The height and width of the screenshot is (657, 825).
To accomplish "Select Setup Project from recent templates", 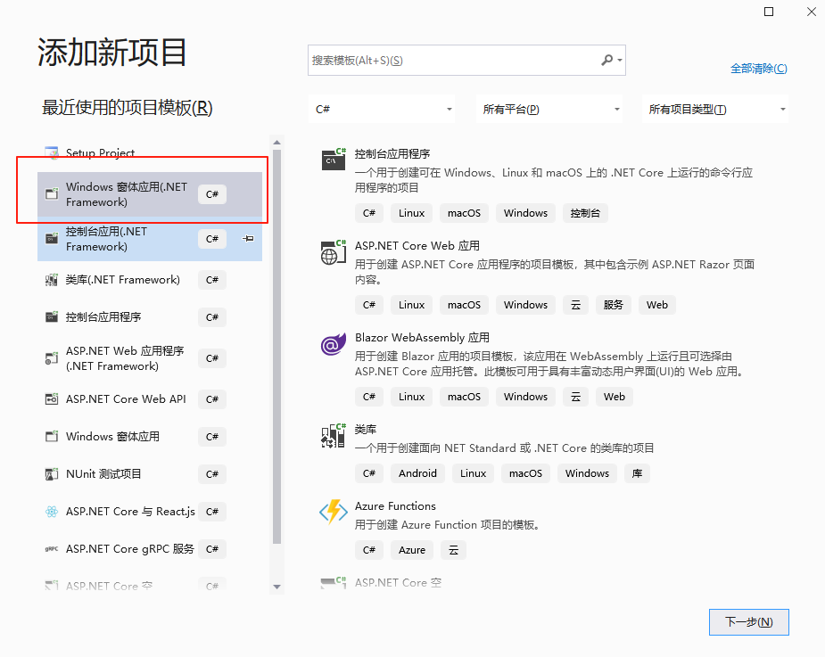I will pos(150,152).
